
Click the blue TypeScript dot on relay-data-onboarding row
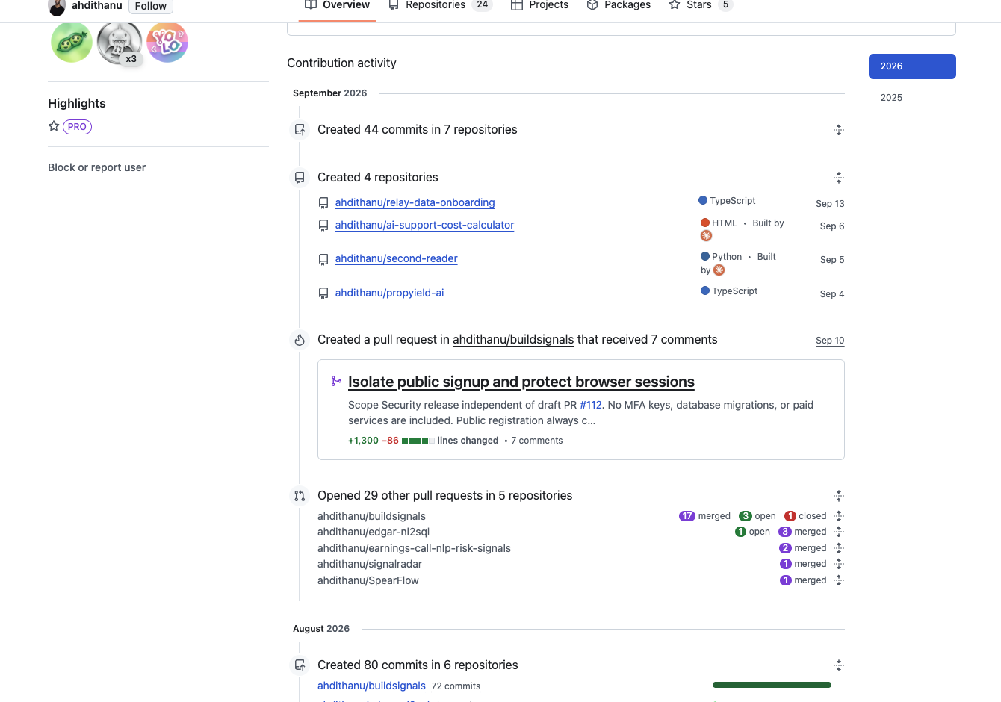703,200
